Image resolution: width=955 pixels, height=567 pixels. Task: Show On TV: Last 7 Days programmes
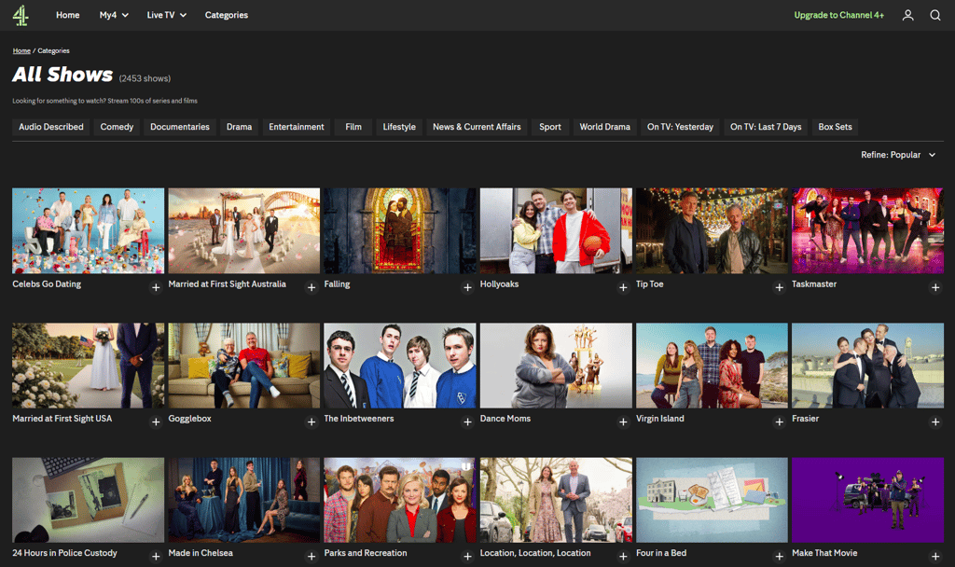pyautogui.click(x=766, y=127)
